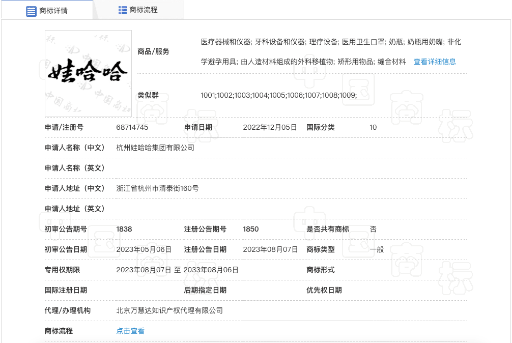Select the registration number 68714745
Screen dimensions: 512x343
(x=132, y=127)
